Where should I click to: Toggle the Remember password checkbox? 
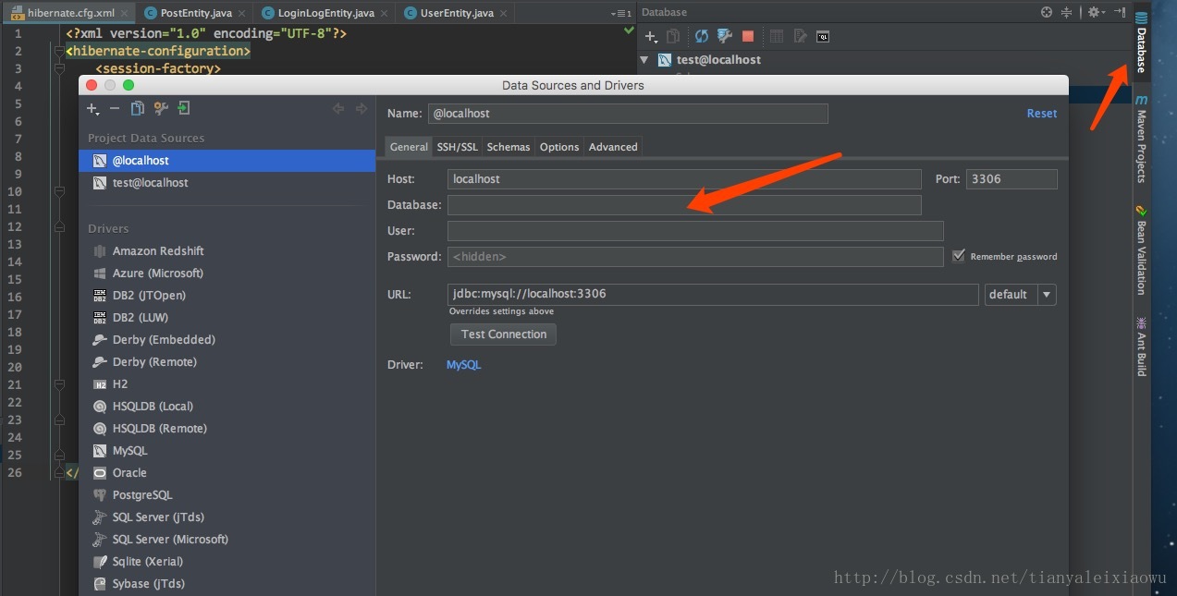(x=959, y=256)
